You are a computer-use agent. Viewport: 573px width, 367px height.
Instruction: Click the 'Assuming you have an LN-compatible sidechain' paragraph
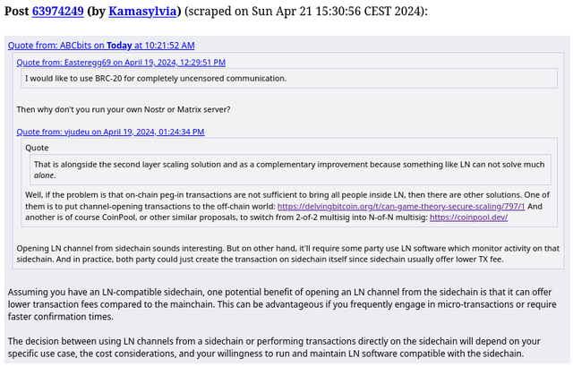pyautogui.click(x=282, y=304)
